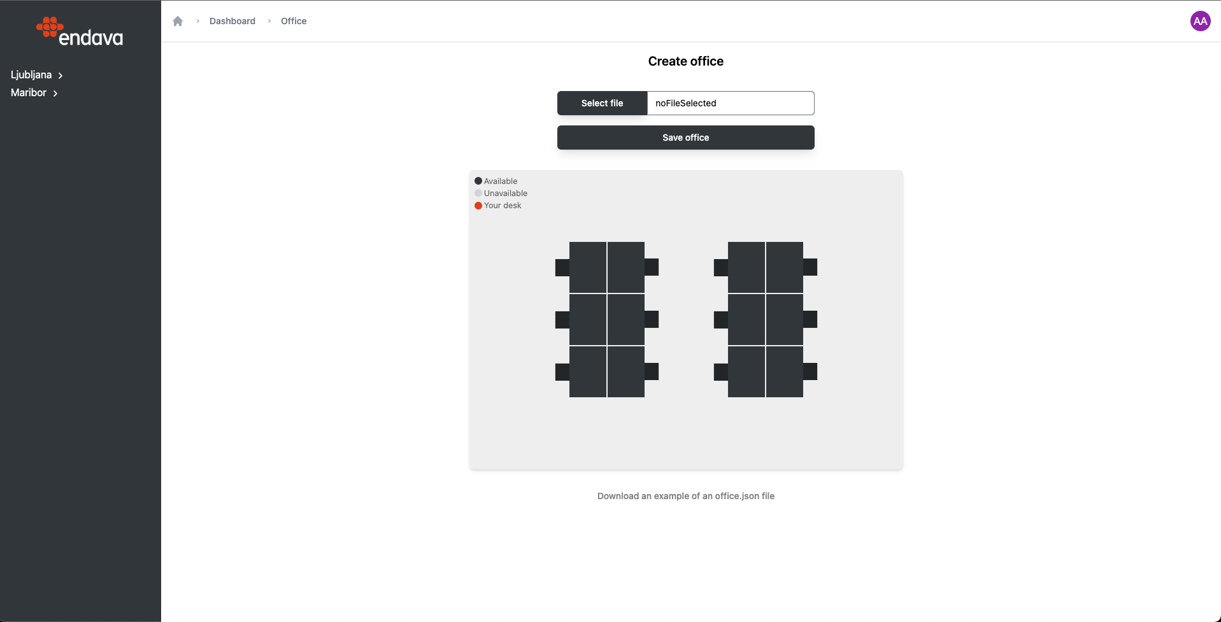Expand Maribor chevron in sidebar
The height and width of the screenshot is (622, 1221).
click(x=55, y=93)
